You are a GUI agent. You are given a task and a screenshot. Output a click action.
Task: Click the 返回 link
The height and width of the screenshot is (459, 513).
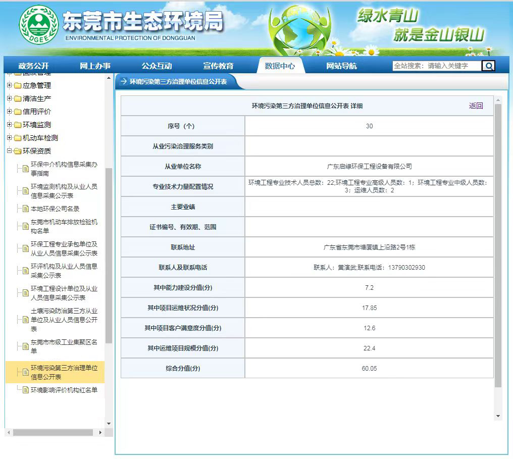tap(476, 105)
